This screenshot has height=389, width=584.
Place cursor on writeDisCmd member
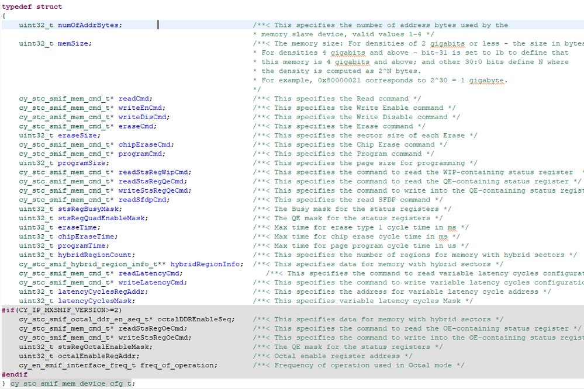click(142, 117)
